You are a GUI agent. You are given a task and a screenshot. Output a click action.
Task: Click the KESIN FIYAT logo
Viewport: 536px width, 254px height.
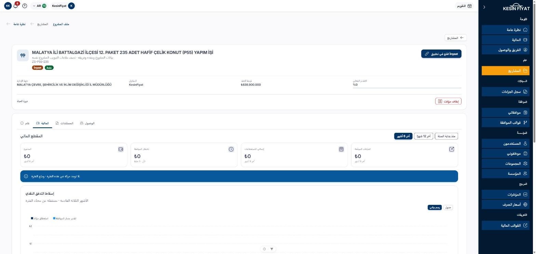coord(516,7)
